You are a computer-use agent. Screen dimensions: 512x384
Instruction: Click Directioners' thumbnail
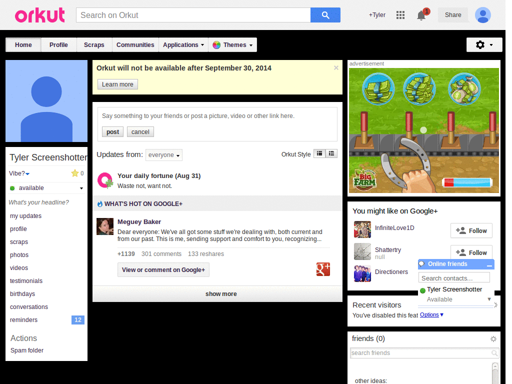tap(362, 273)
